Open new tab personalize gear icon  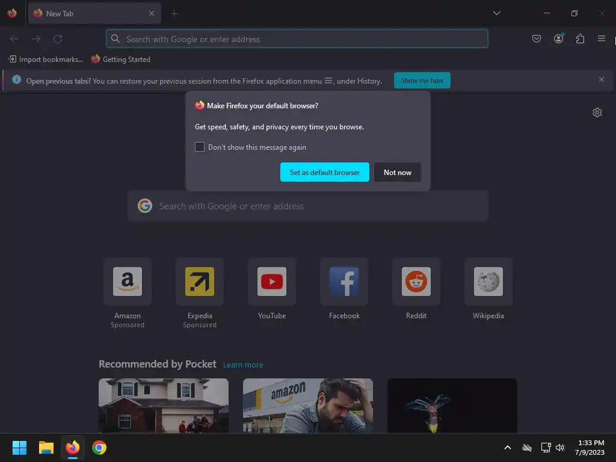[597, 112]
